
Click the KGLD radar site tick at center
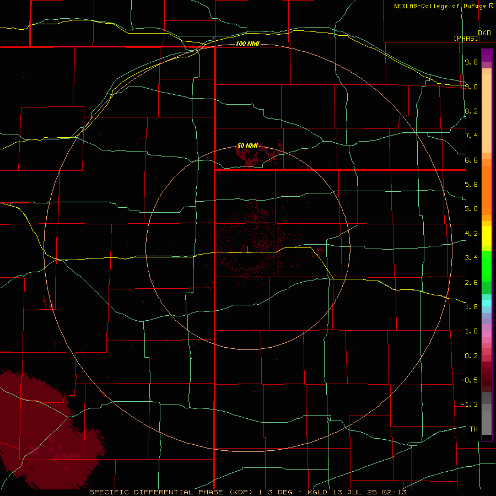click(247, 249)
